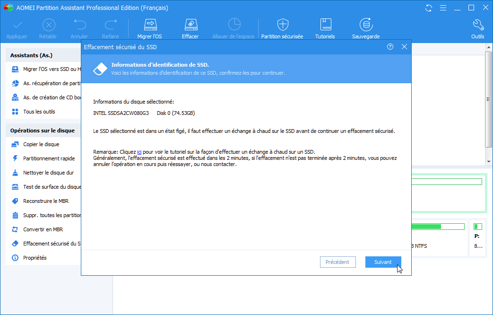Open the Partition sécurisée shield icon
The width and height of the screenshot is (493, 315).
282,25
